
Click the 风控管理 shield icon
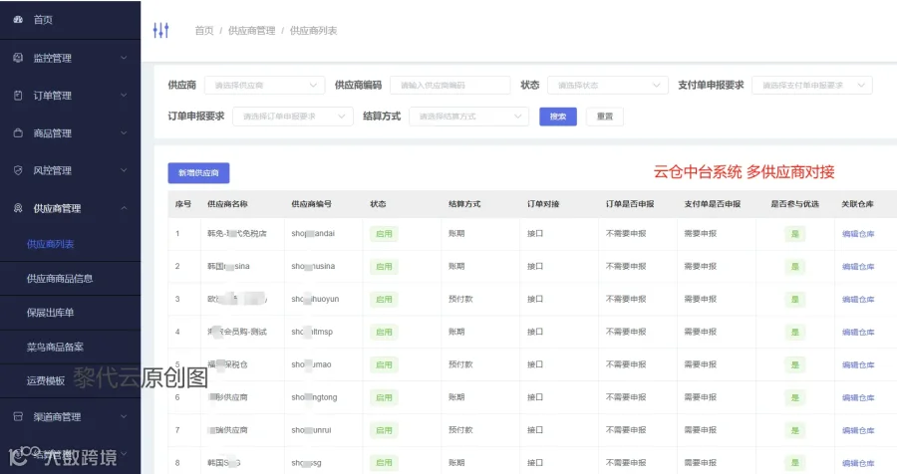pos(18,170)
